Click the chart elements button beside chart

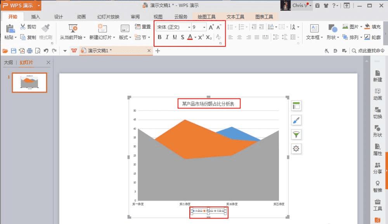[x=296, y=106]
